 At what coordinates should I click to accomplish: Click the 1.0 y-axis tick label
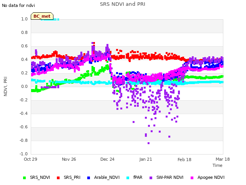24,19
